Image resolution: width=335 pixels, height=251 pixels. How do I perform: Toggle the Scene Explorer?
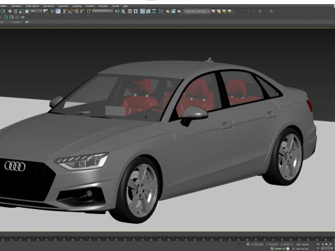coord(130,11)
